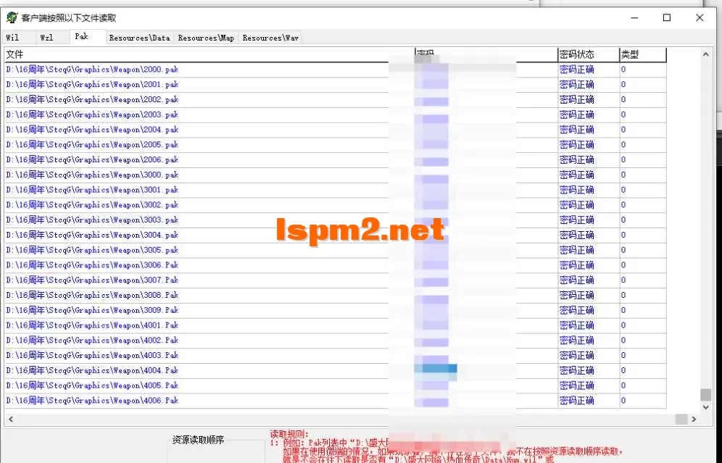Click the type value 0 in 3009.Pak row
This screenshot has height=463, width=722.
pos(623,310)
